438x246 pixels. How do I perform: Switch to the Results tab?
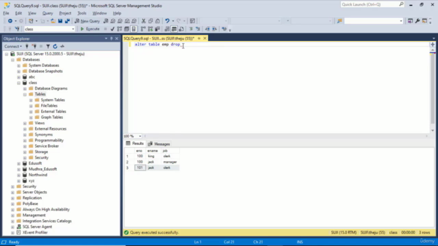(135, 143)
